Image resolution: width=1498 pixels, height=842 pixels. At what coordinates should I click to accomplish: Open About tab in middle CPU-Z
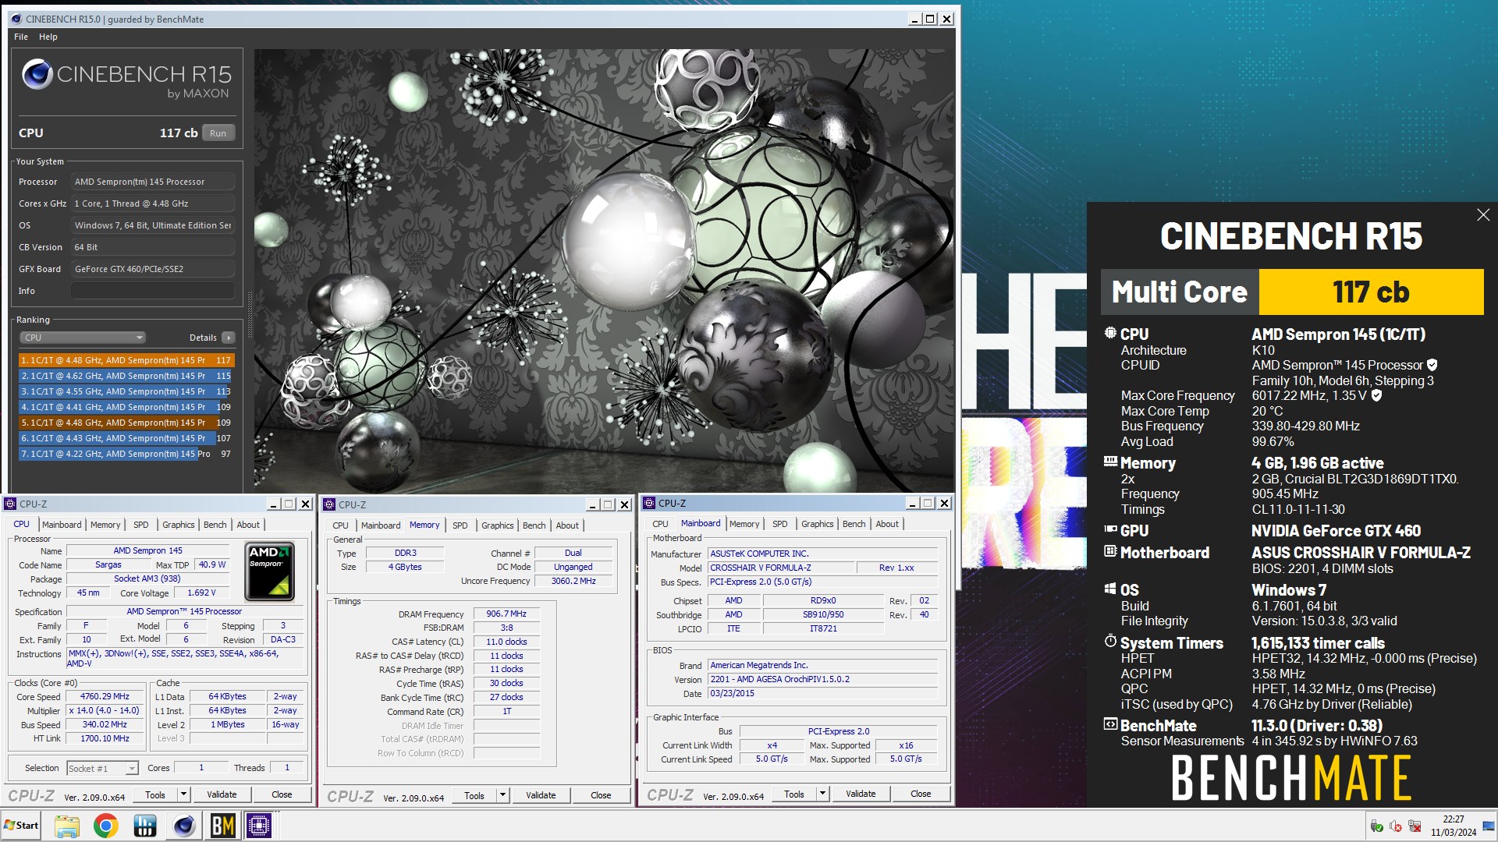tap(567, 525)
